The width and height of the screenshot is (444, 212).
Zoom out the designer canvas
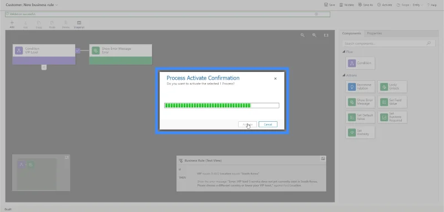[302, 35]
